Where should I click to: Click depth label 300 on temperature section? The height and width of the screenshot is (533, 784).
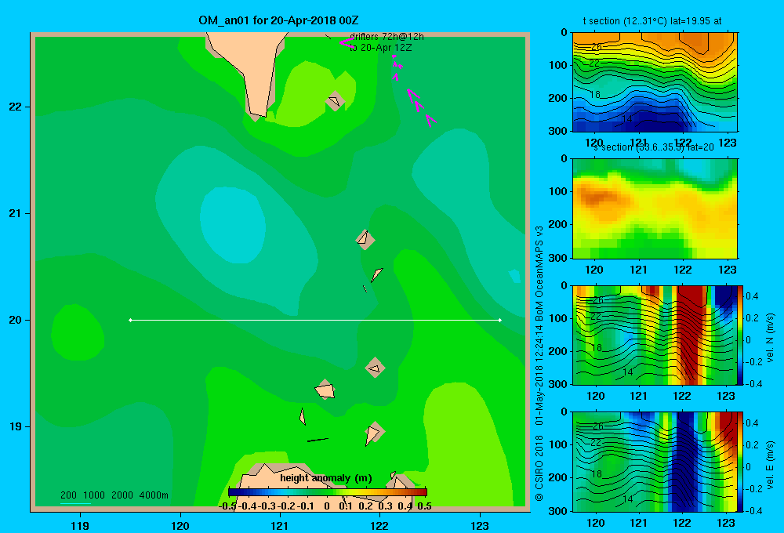pos(557,130)
